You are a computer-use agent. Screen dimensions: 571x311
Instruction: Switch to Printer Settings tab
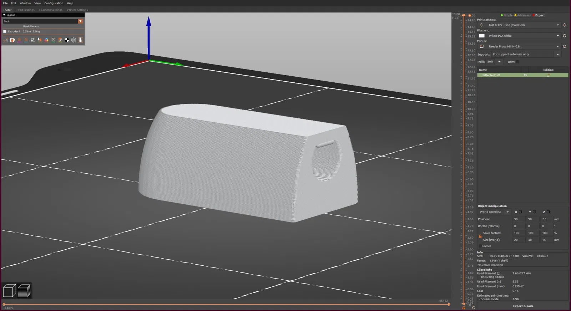tap(77, 10)
